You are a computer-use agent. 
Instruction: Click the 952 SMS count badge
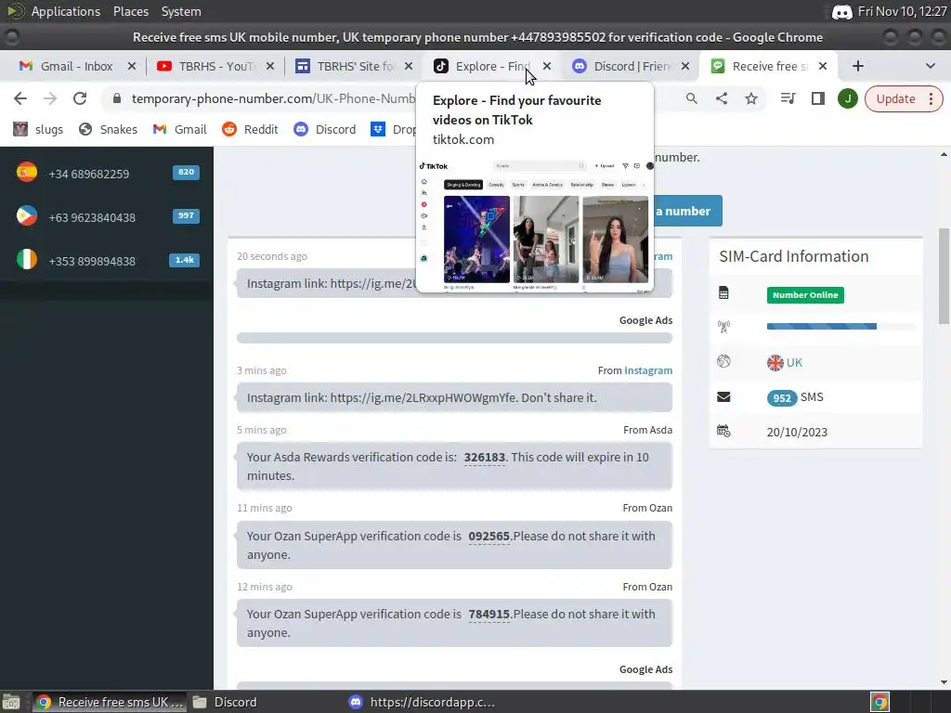coord(782,397)
